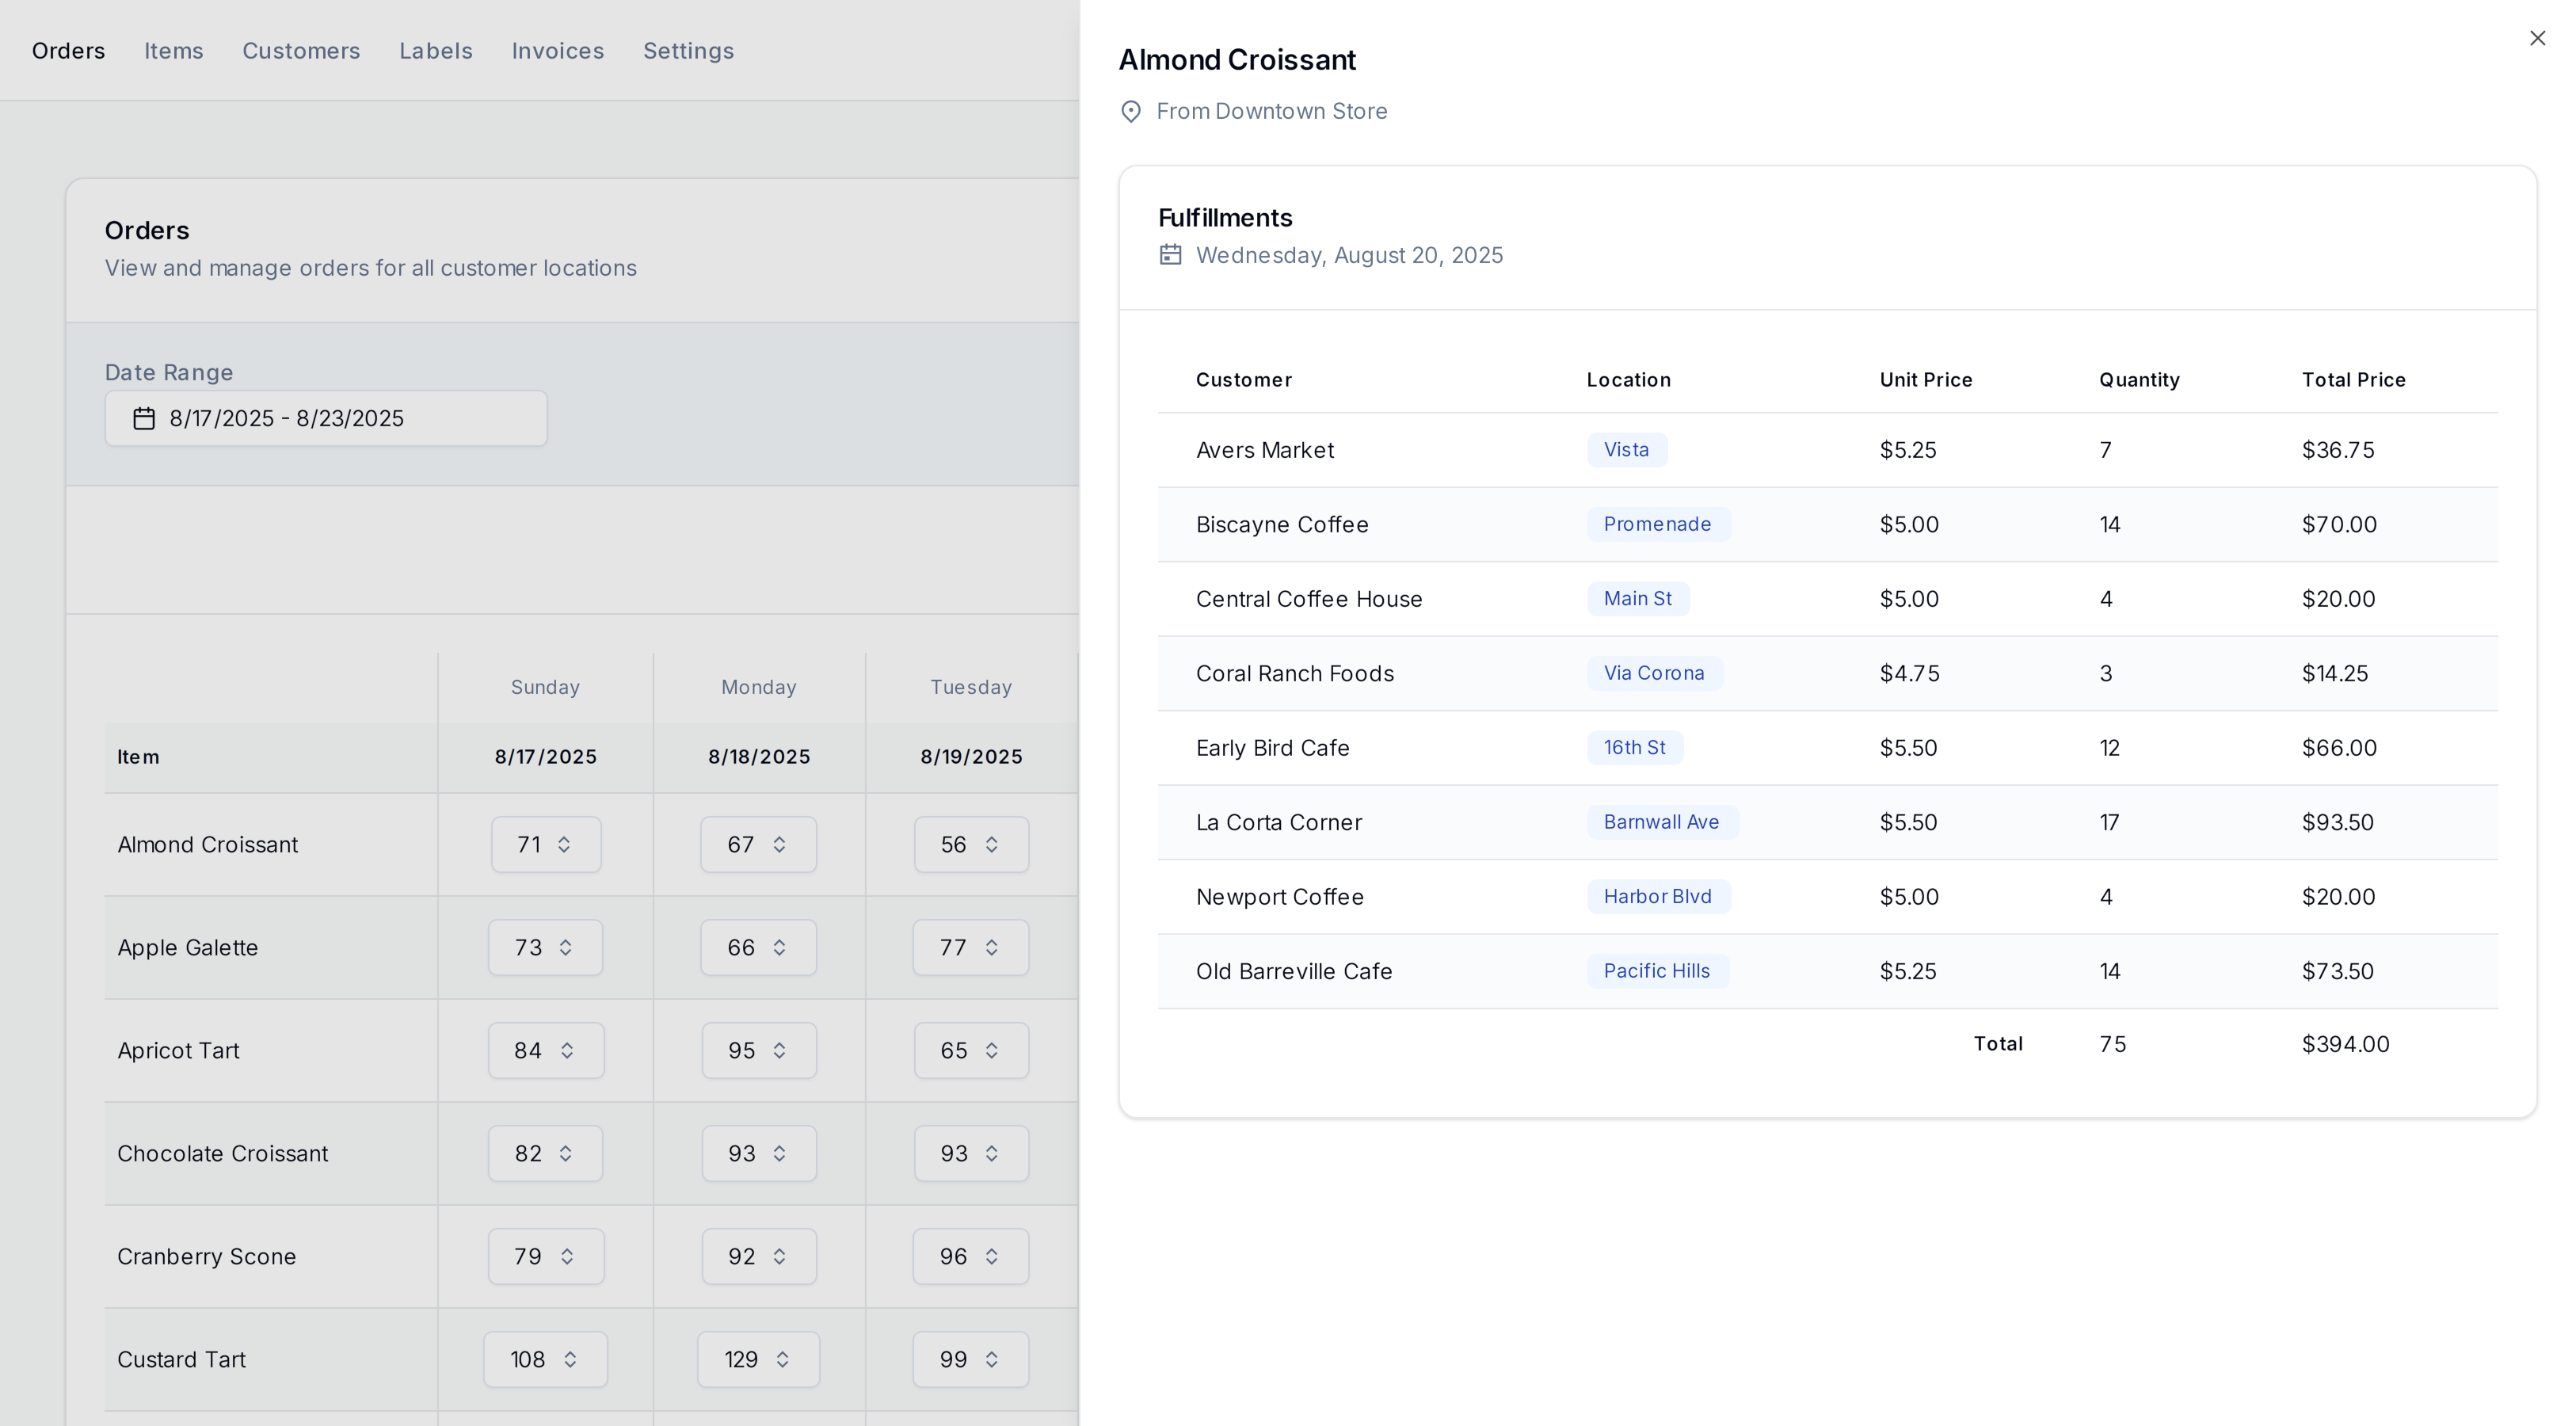Adjust Custard Tart Tuesday quantity stepper 99

click(x=971, y=1359)
